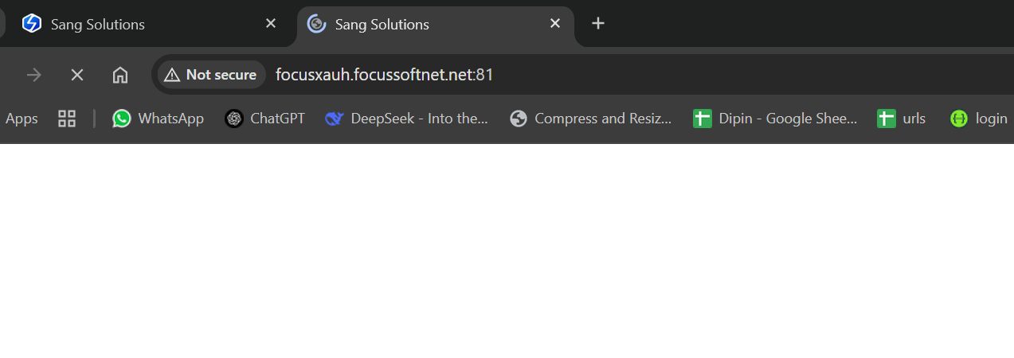This screenshot has width=1014, height=358.
Task: Open a new browser tab
Action: (598, 24)
